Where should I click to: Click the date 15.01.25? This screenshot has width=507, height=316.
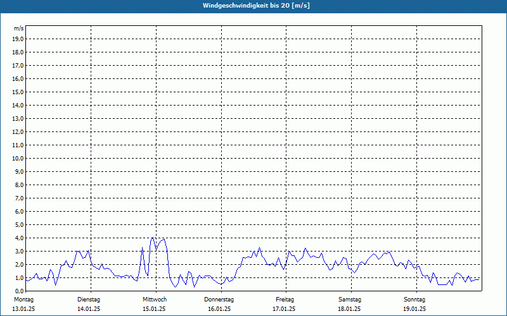tap(154, 309)
